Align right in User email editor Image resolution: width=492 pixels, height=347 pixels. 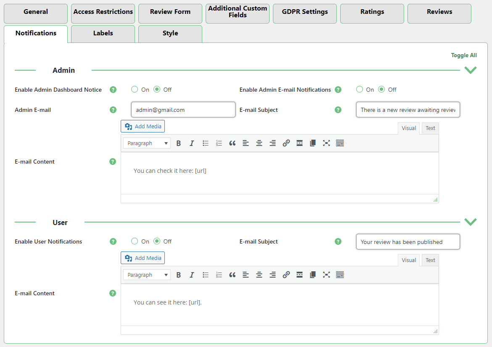pos(272,275)
